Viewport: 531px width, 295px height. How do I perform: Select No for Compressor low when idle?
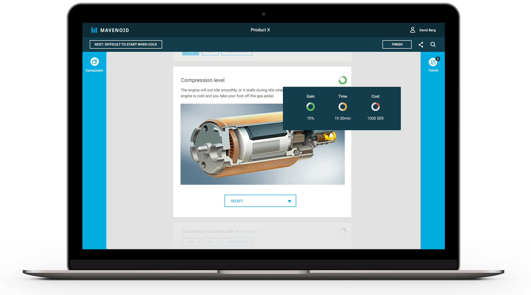coord(210,242)
